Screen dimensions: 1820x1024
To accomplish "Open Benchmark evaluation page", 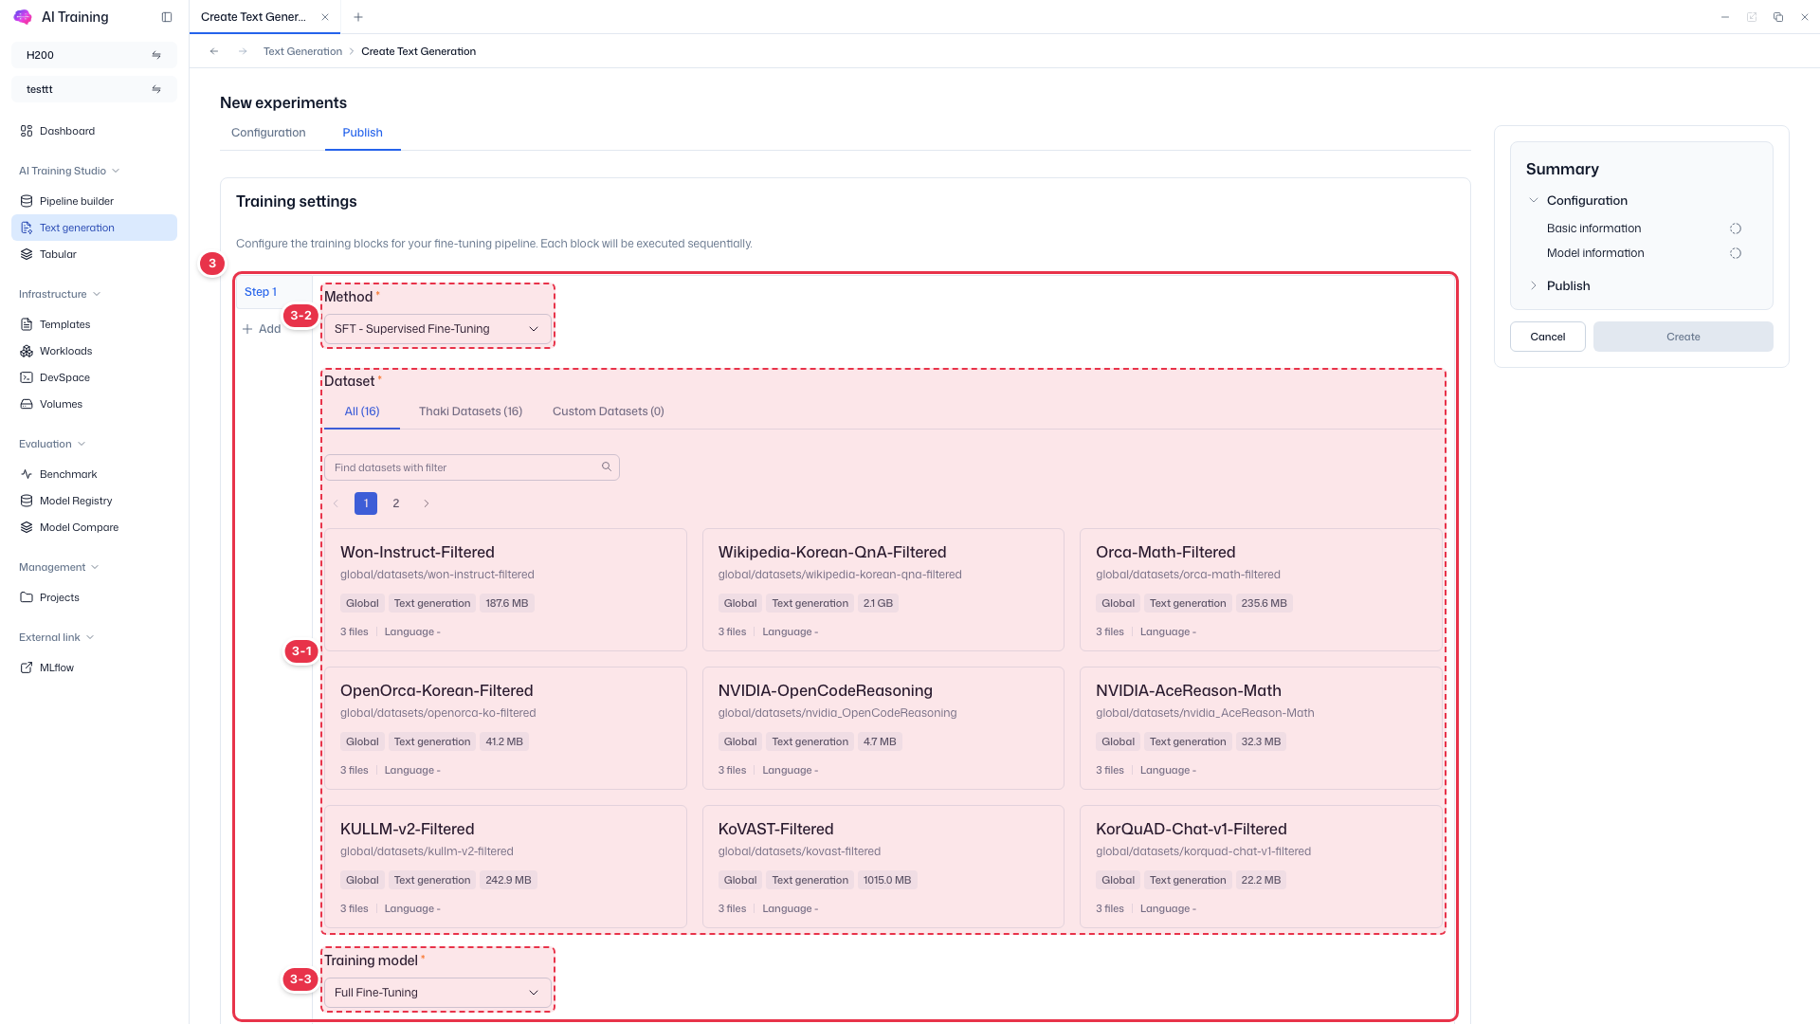I will pos(94,474).
